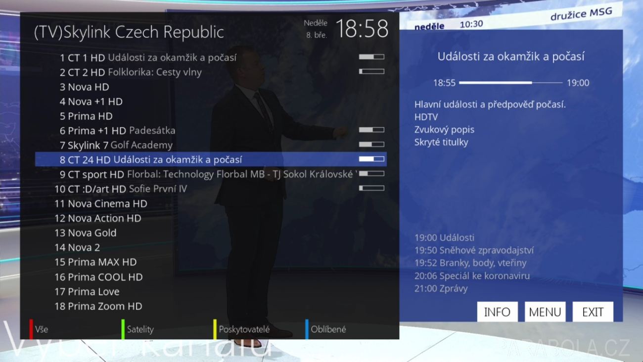The height and width of the screenshot is (362, 643).
Task: Click the Skylink 7 progress bar
Action: (x=371, y=145)
